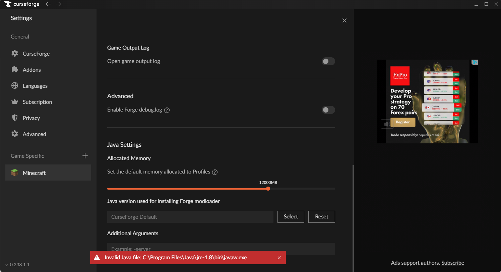Click the General sidebar label
501x272 pixels.
[x=20, y=37]
